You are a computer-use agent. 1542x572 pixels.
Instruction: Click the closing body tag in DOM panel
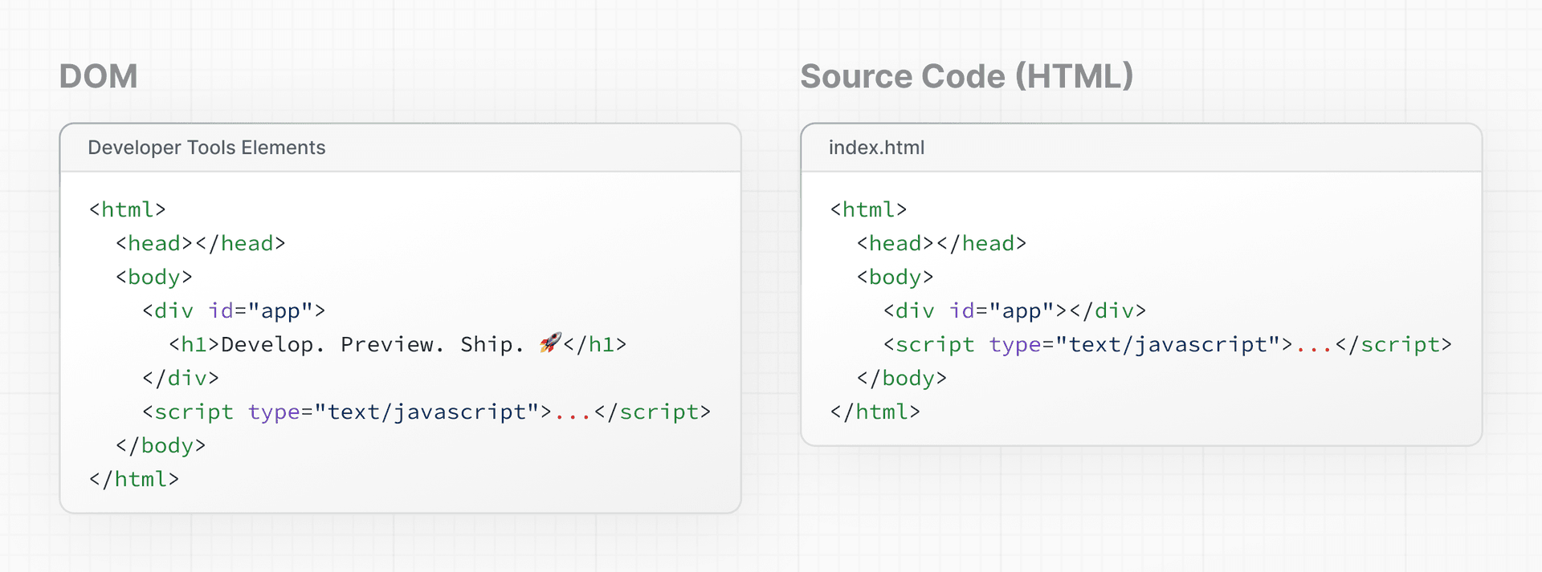pos(161,446)
